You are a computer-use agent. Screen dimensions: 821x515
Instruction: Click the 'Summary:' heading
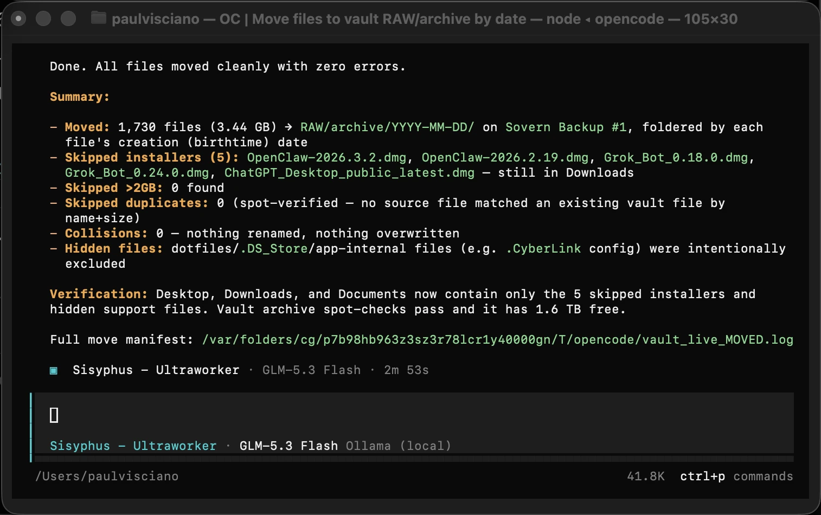(80, 96)
